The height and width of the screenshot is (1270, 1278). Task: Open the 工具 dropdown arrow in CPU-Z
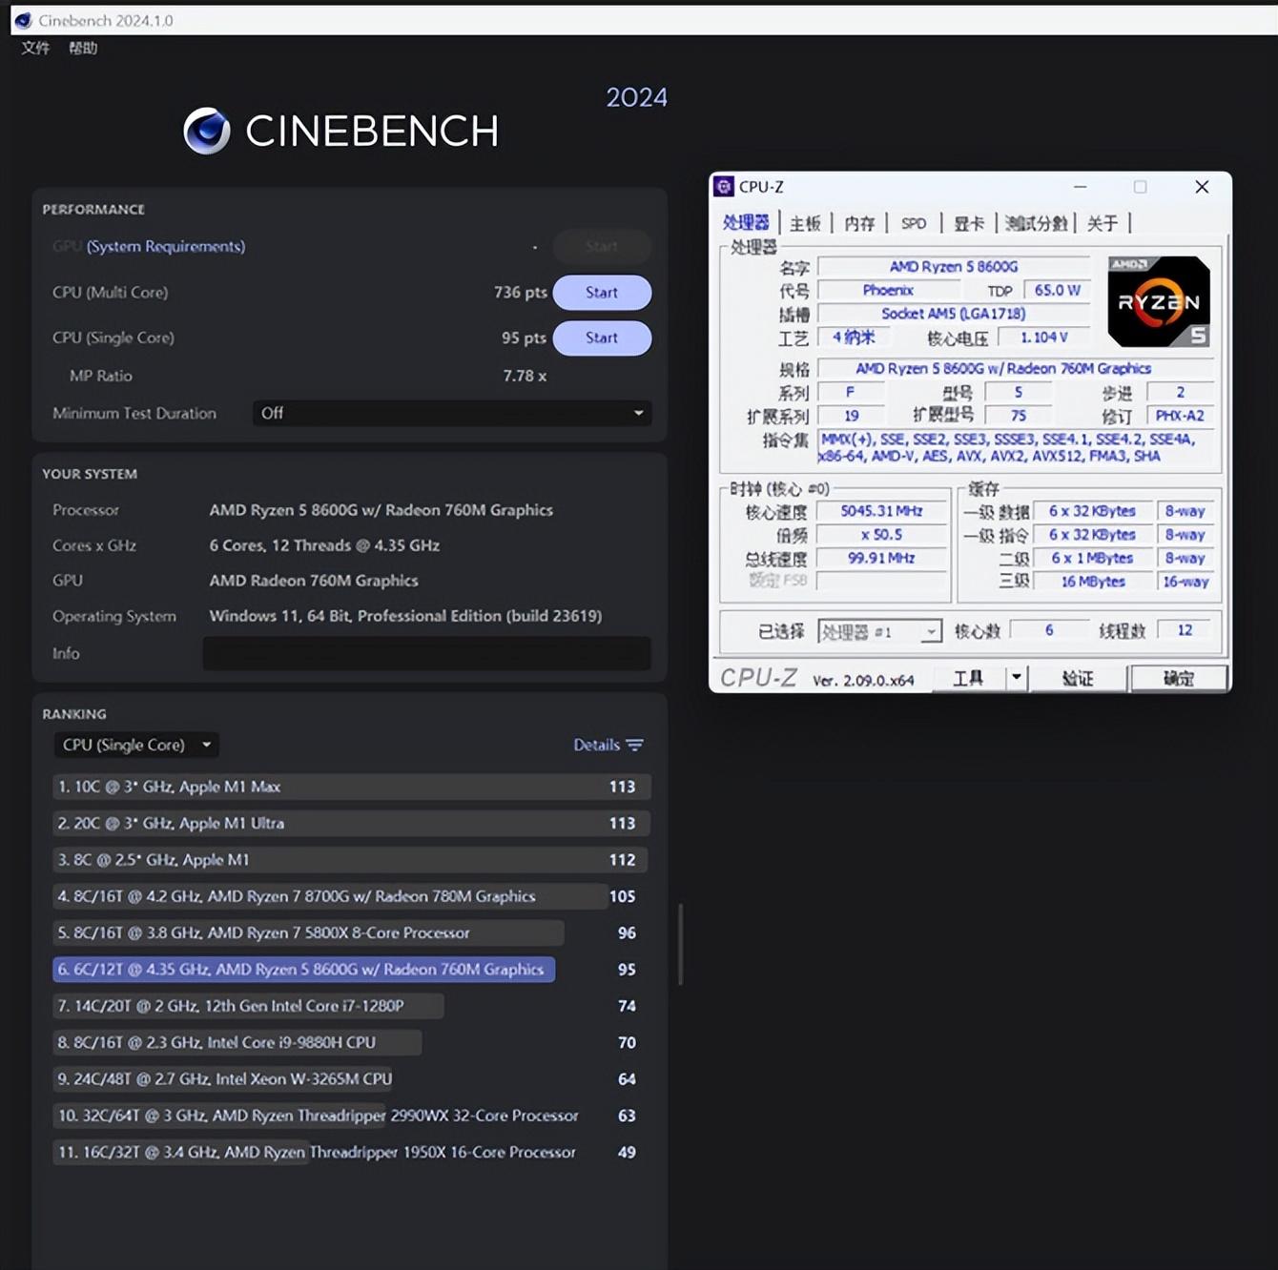[1017, 678]
